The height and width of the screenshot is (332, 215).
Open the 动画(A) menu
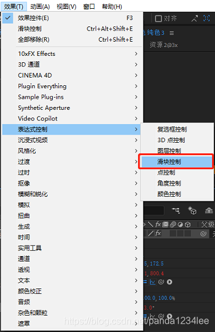tap(40, 6)
